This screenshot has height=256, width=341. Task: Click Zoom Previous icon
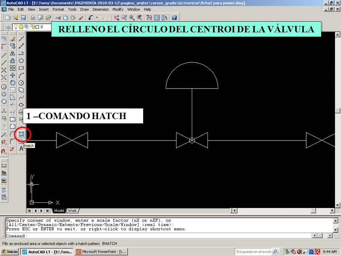(x=139, y=18)
